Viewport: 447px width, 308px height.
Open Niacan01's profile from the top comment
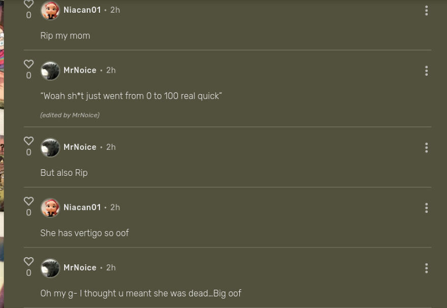82,10
